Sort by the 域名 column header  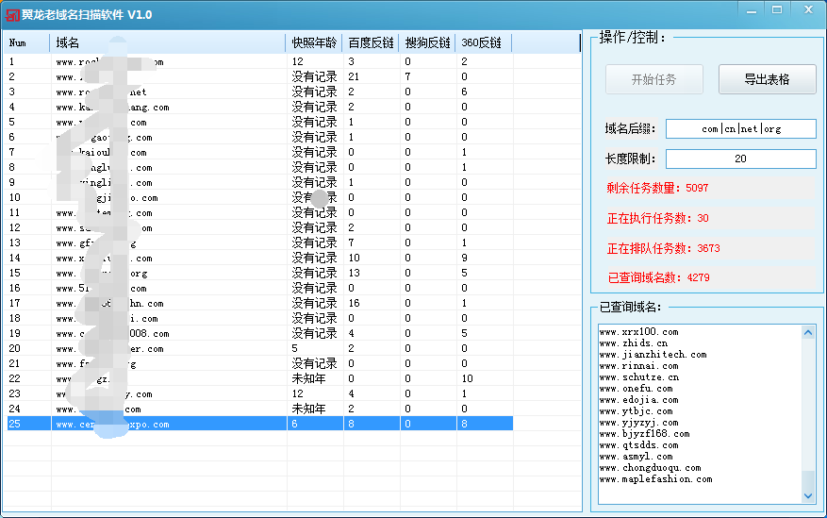coord(168,42)
